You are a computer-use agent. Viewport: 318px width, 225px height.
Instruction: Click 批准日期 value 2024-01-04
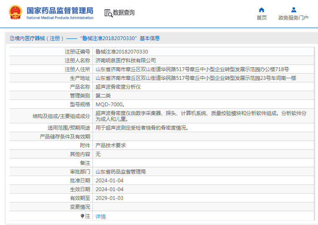pyautogui.click(x=110, y=180)
